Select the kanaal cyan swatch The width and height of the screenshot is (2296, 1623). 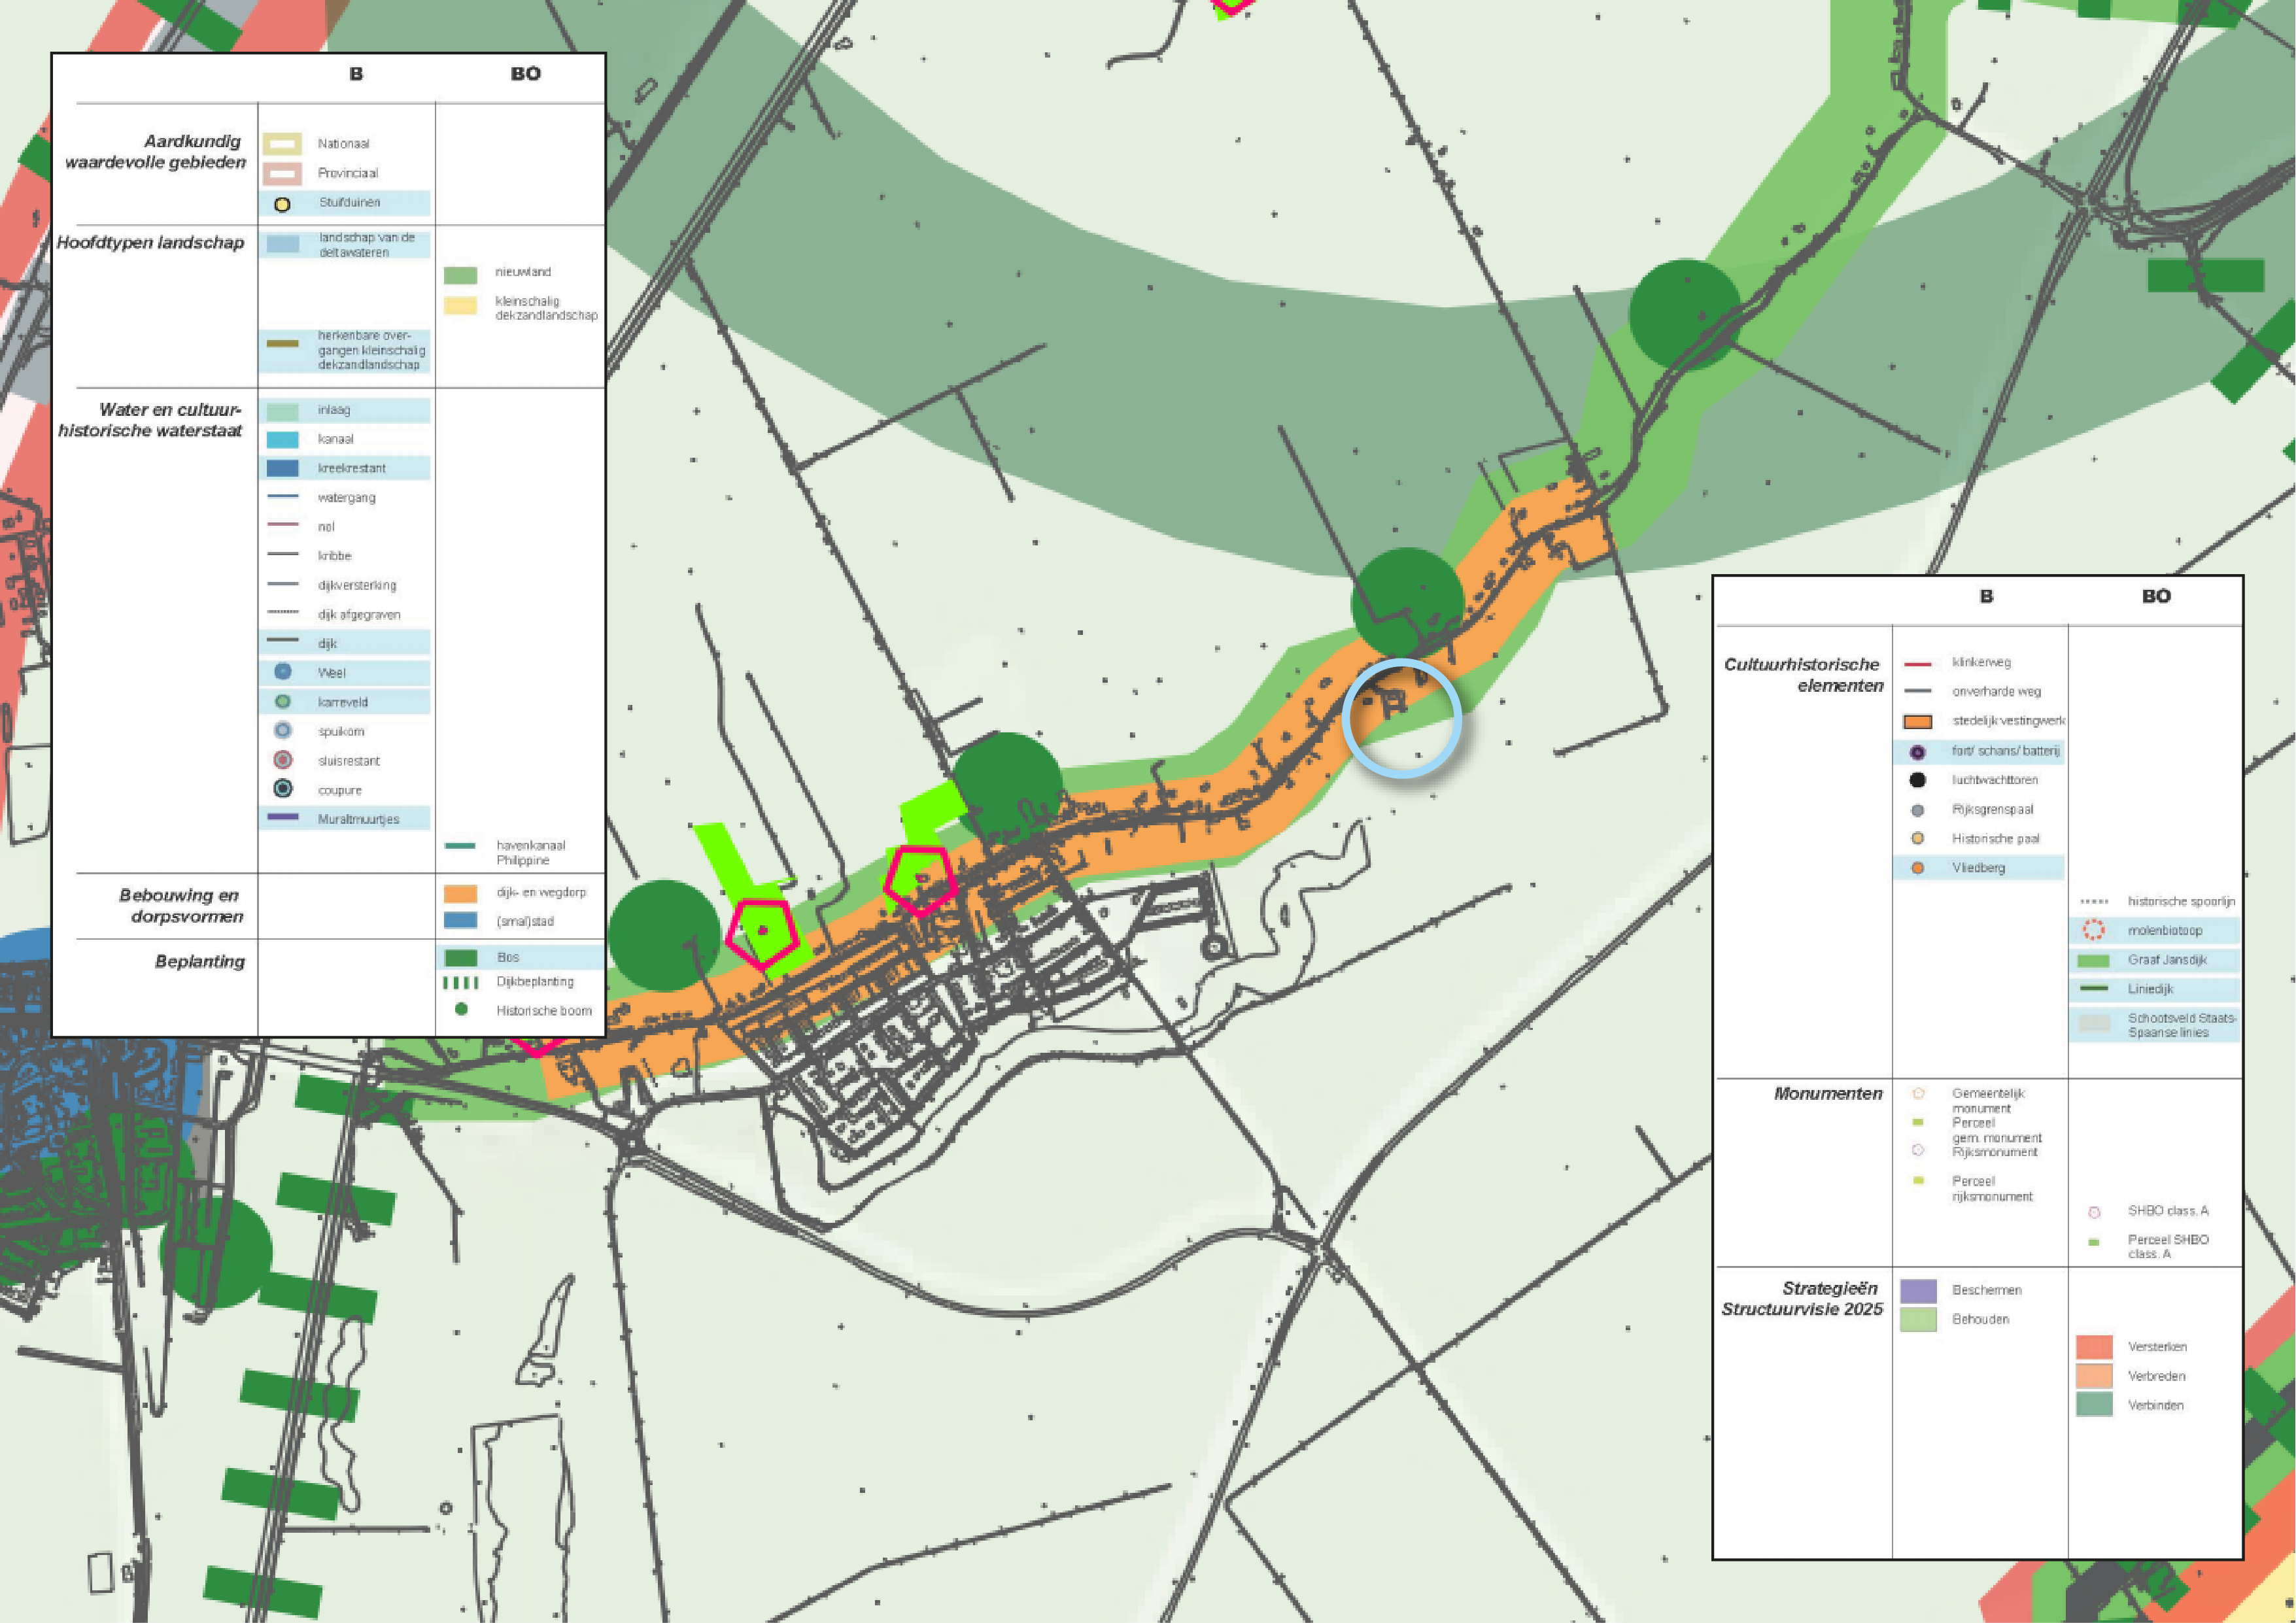[282, 439]
